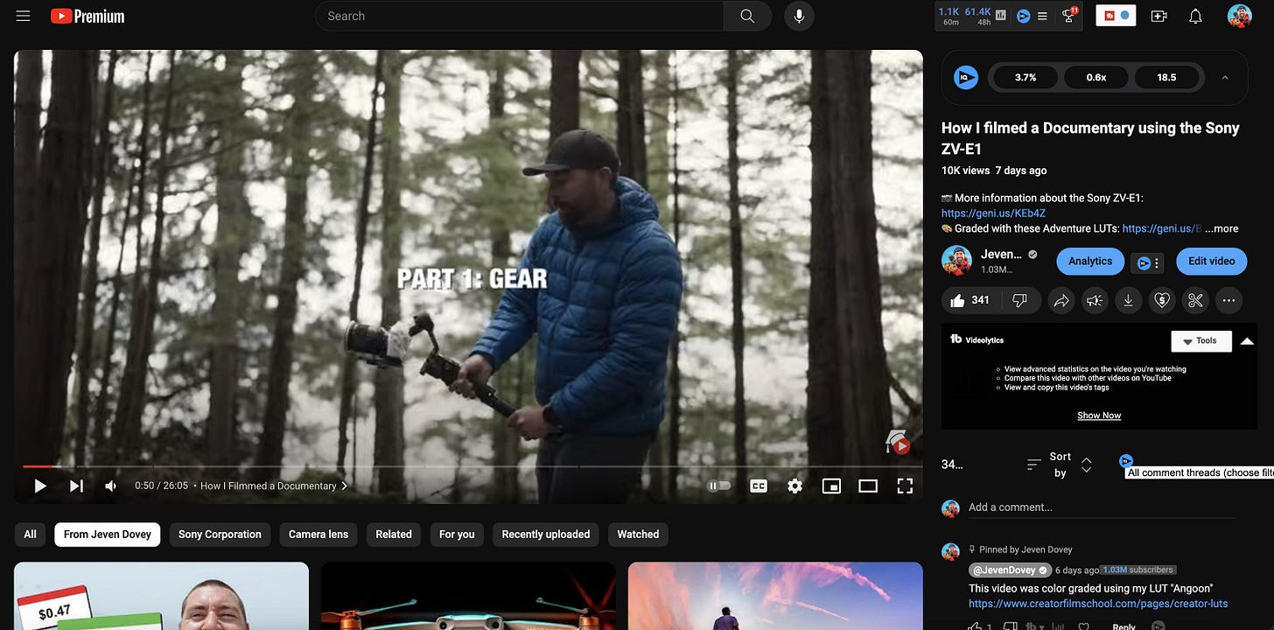Expand description with ...more
This screenshot has height=630, width=1274.
click(1221, 228)
